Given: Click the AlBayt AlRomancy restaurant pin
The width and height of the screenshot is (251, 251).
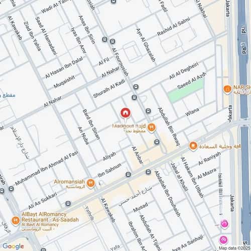Looking at the screenshot, I should tap(16, 221).
